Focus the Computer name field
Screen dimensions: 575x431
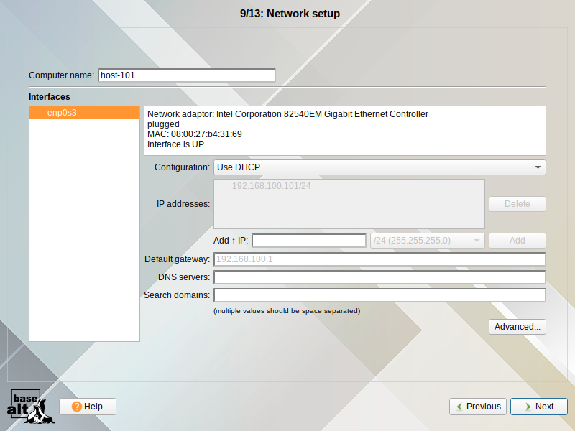click(187, 75)
